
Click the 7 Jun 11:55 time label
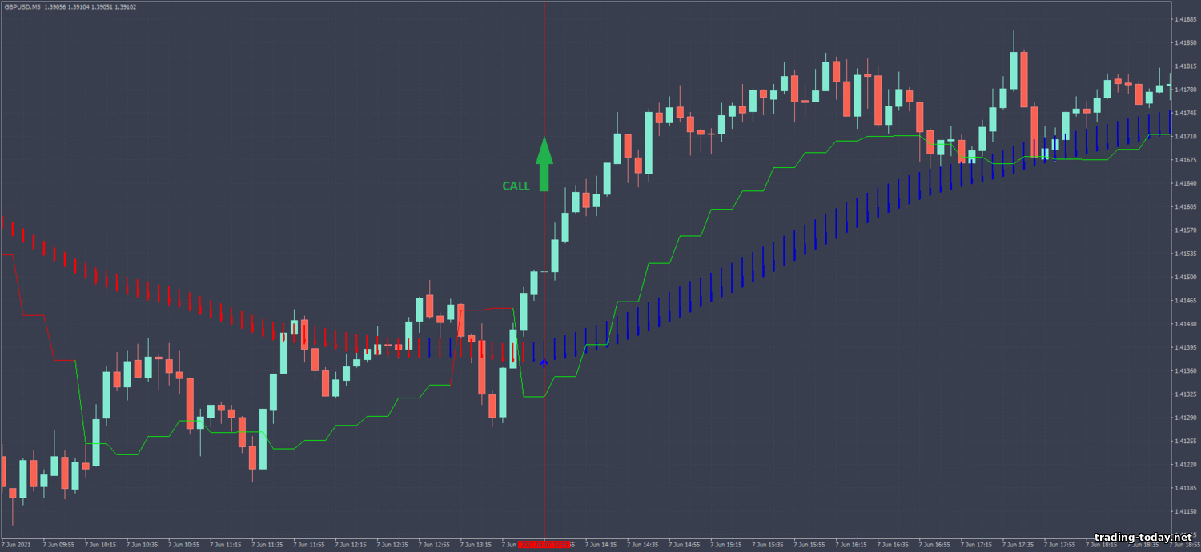click(x=308, y=545)
